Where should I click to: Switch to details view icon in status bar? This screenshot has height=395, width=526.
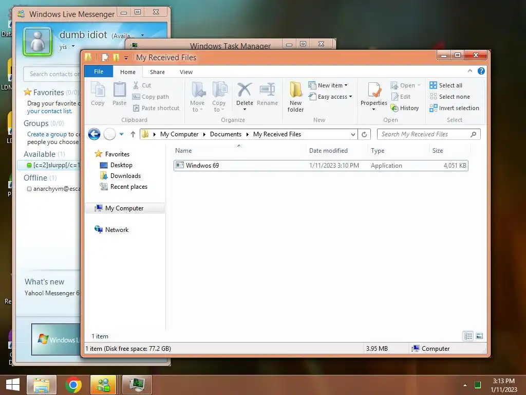click(x=468, y=336)
